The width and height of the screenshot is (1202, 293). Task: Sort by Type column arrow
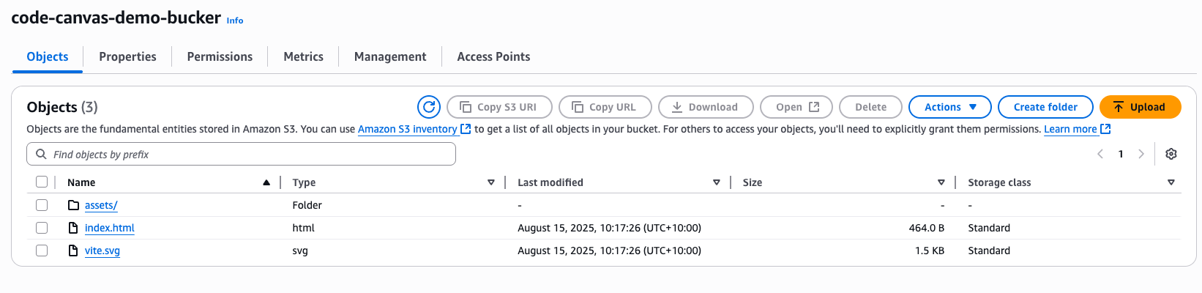pos(491,182)
